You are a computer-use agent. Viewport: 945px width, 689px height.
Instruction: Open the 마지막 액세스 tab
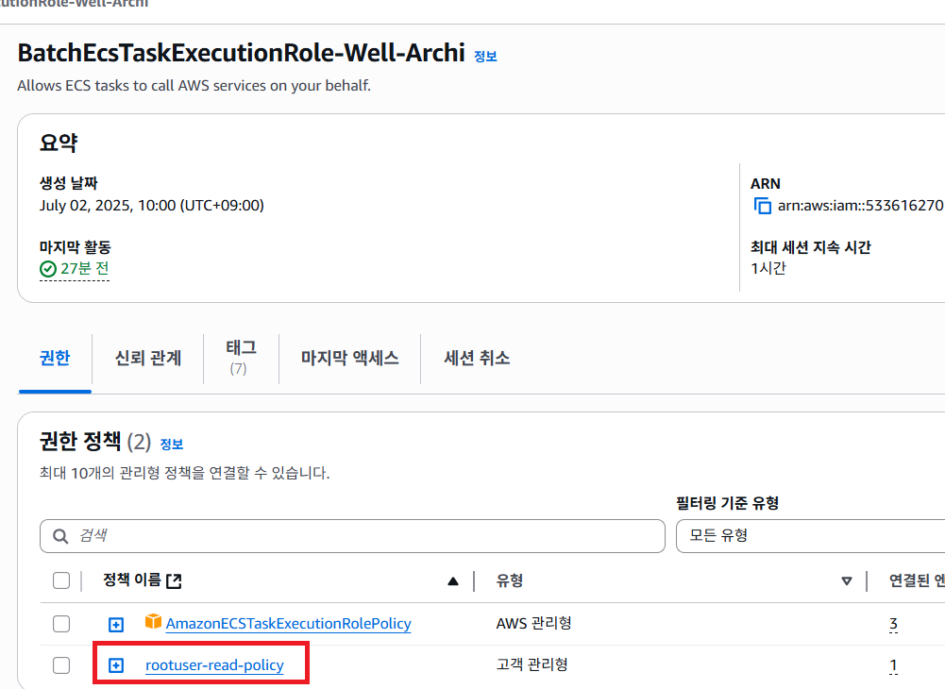click(349, 359)
